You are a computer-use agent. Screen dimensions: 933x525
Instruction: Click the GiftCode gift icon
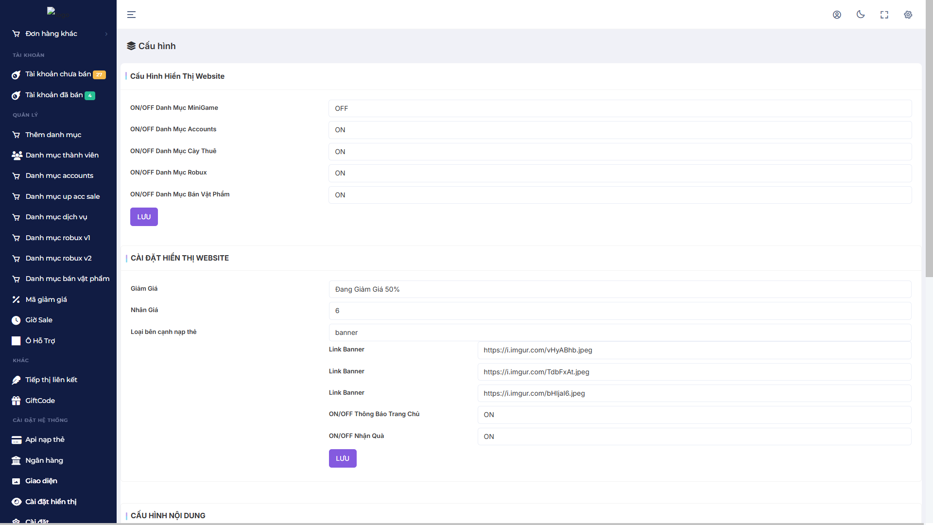point(16,401)
